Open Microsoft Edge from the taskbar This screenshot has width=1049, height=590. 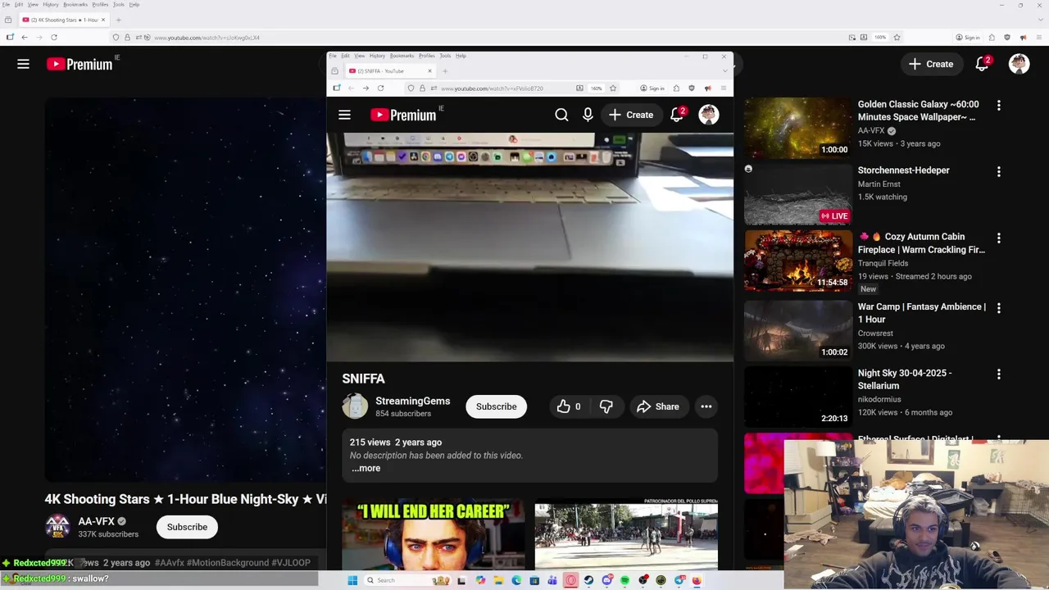point(516,580)
